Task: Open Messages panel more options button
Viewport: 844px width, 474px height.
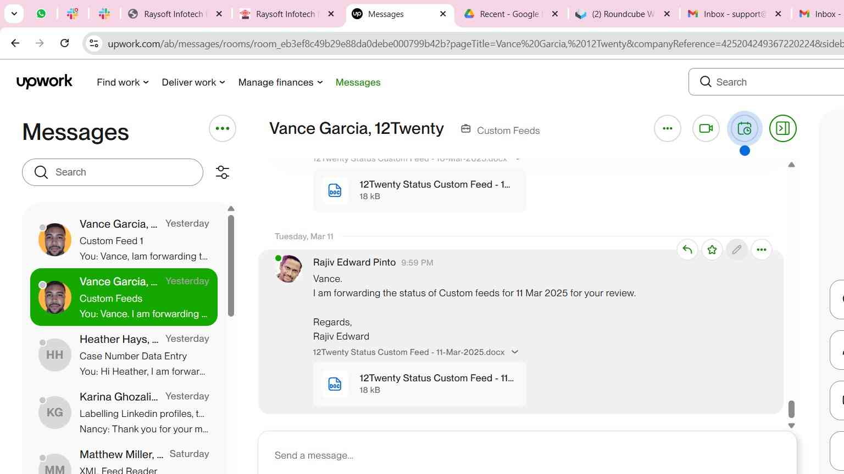Action: click(x=223, y=128)
